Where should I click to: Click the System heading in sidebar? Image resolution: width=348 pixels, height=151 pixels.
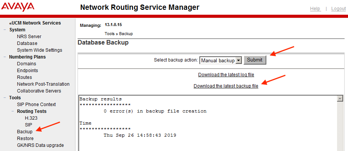(17, 30)
